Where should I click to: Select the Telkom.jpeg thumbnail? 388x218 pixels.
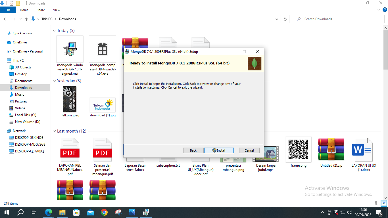click(70, 99)
